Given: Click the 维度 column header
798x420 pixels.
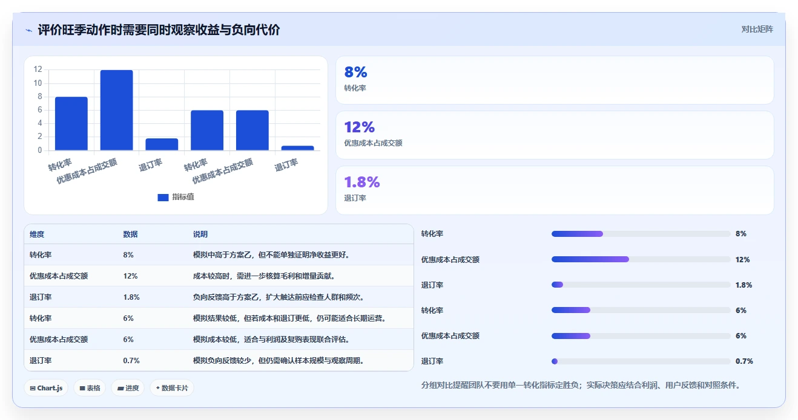Looking at the screenshot, I should pos(37,234).
